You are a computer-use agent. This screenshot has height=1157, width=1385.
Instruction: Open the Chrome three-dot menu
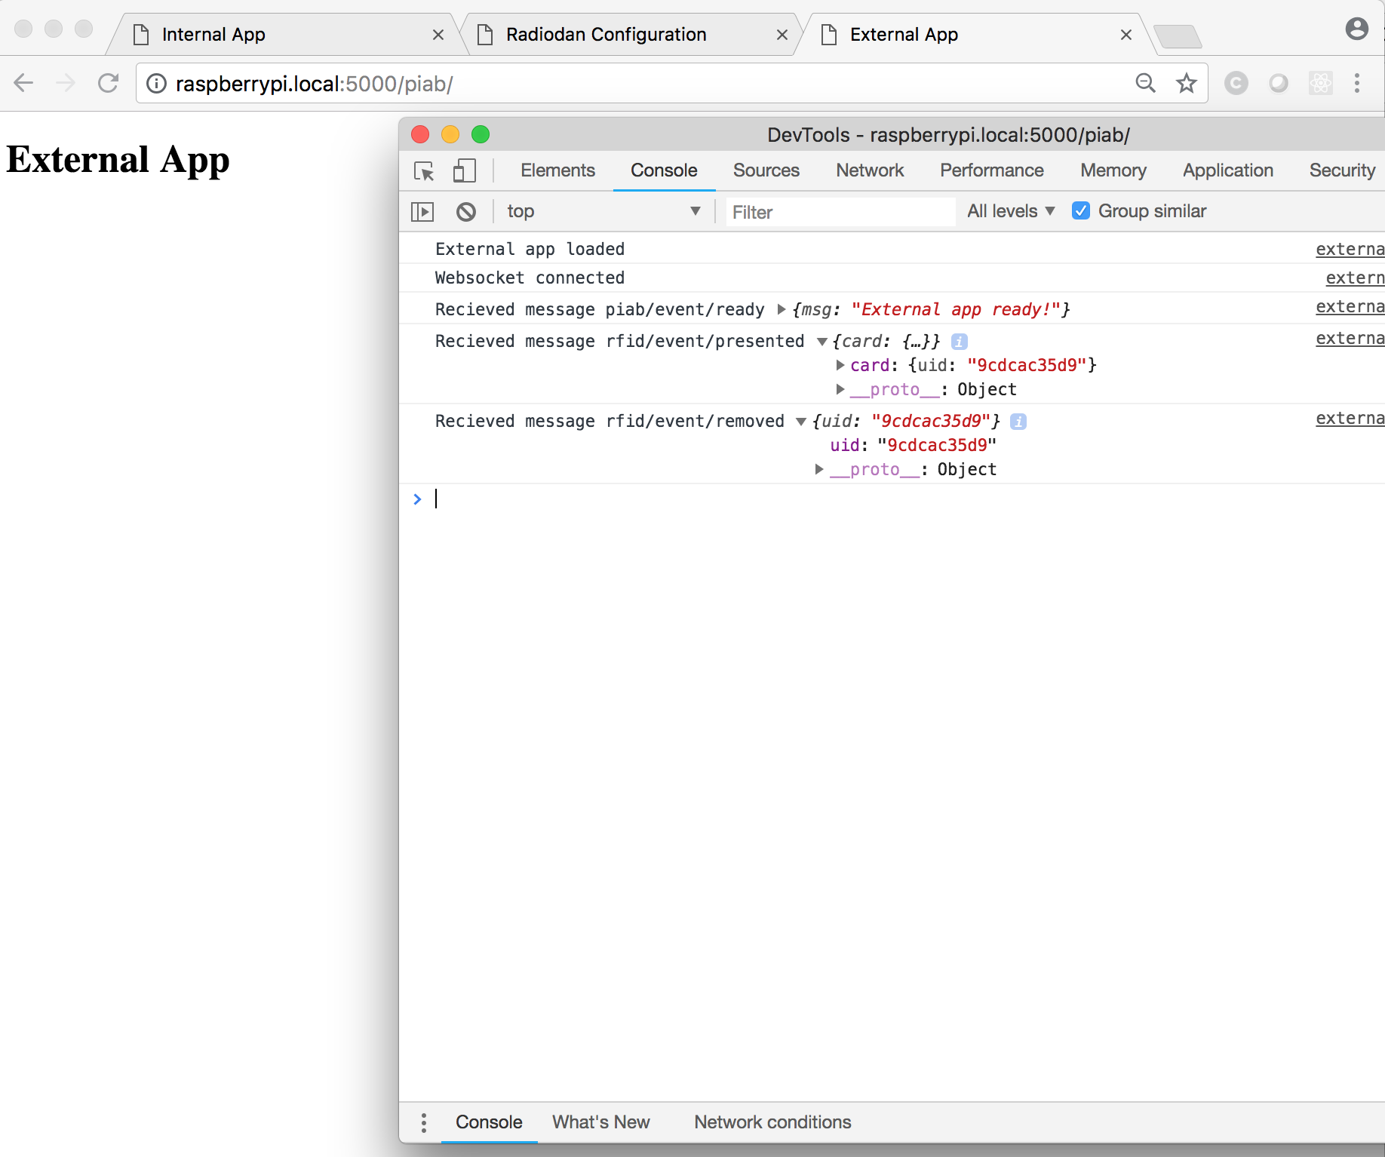[1357, 83]
